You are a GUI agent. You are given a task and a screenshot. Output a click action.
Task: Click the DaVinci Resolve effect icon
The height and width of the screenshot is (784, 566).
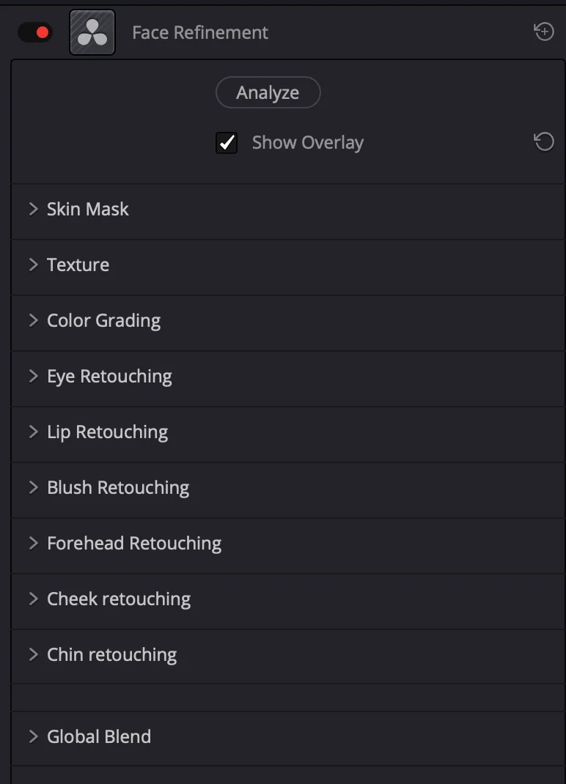coord(92,32)
